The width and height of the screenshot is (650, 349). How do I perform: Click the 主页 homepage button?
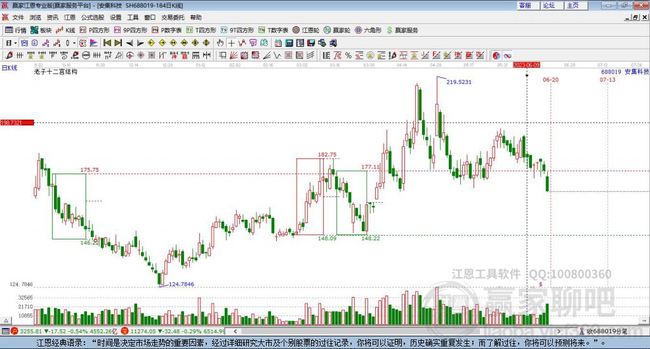point(576,5)
